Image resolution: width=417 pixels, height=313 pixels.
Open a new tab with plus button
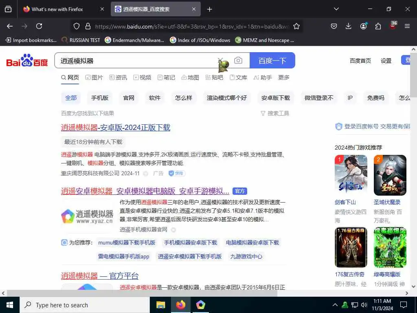coord(210,9)
